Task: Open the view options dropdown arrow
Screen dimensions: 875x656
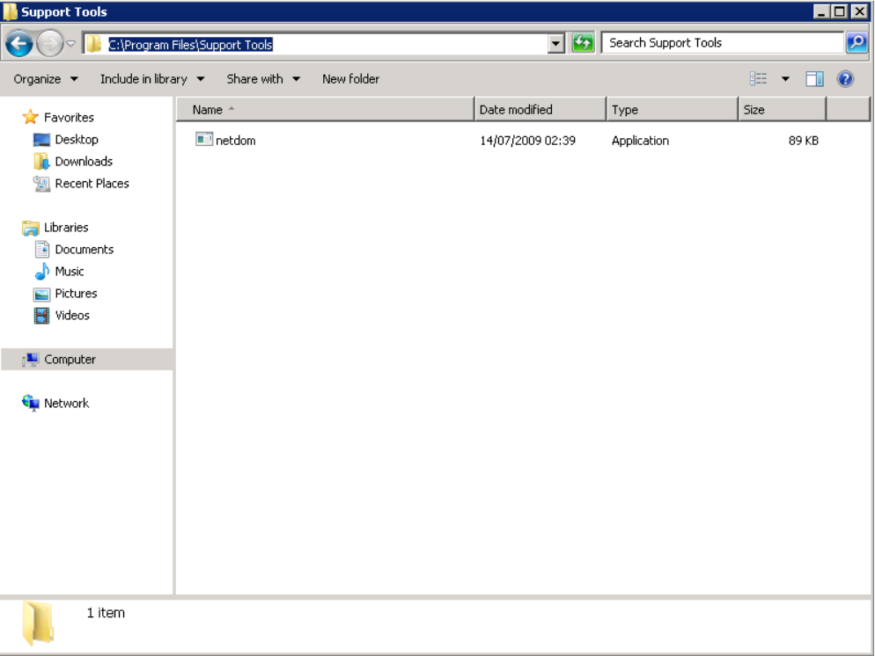Action: point(785,79)
